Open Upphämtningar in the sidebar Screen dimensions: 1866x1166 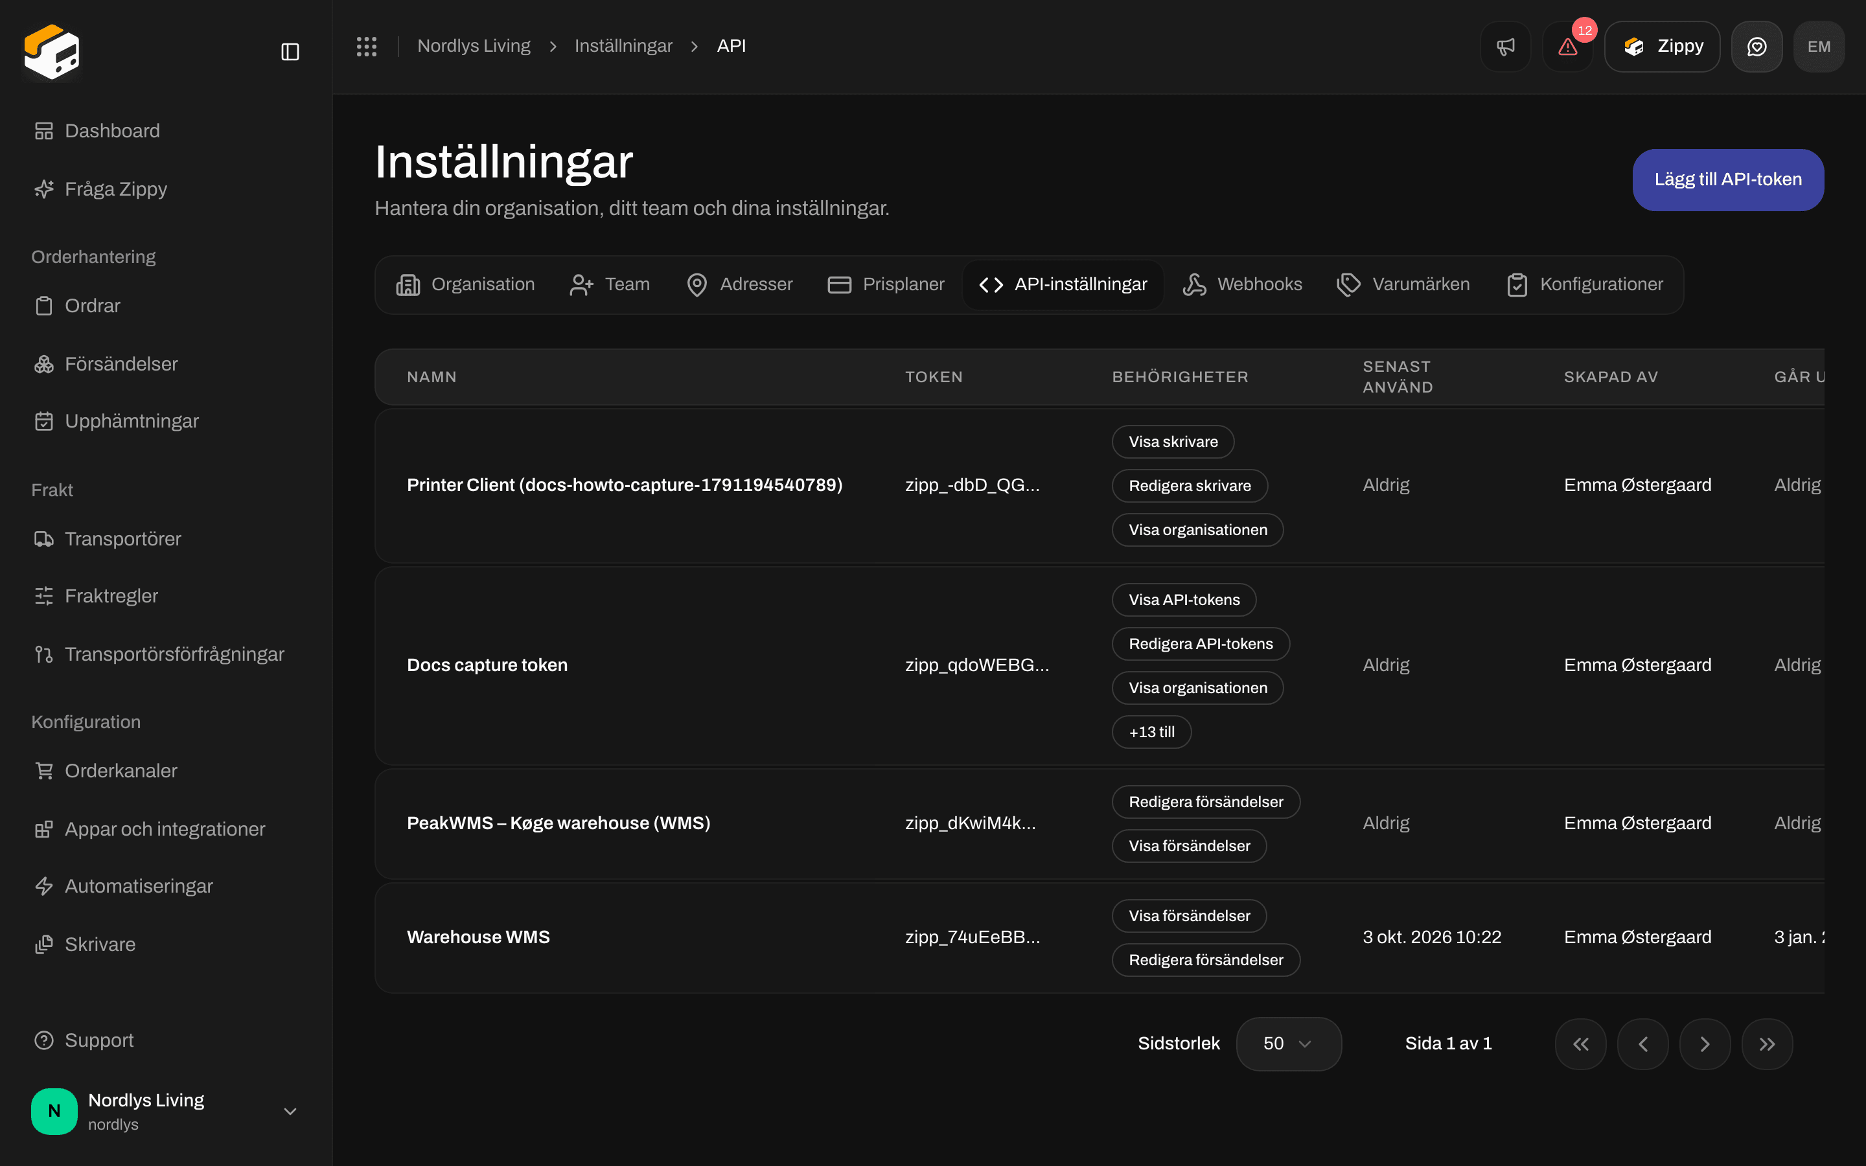[117, 421]
